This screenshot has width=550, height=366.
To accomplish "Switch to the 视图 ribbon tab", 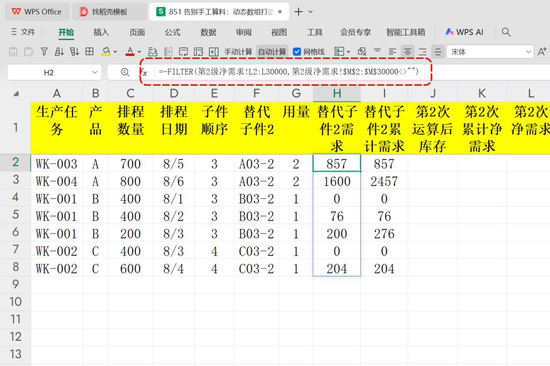I will pos(279,32).
